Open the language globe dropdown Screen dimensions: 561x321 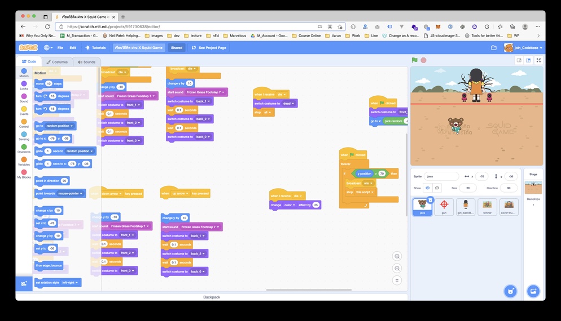tap(48, 47)
